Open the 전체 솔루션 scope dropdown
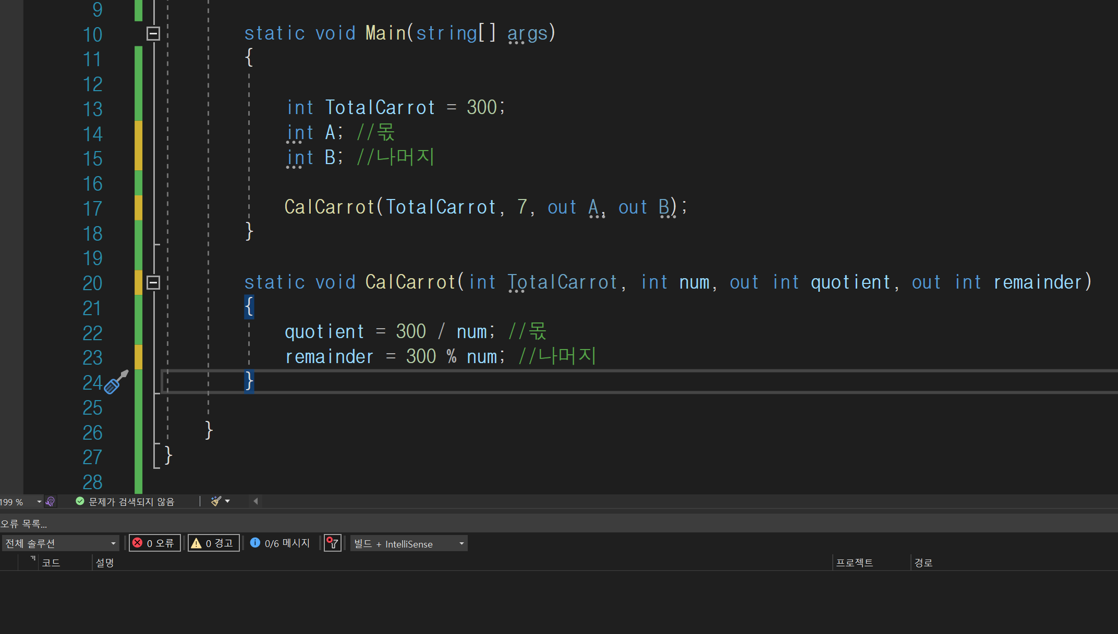Viewport: 1118px width, 634px height. [x=60, y=543]
